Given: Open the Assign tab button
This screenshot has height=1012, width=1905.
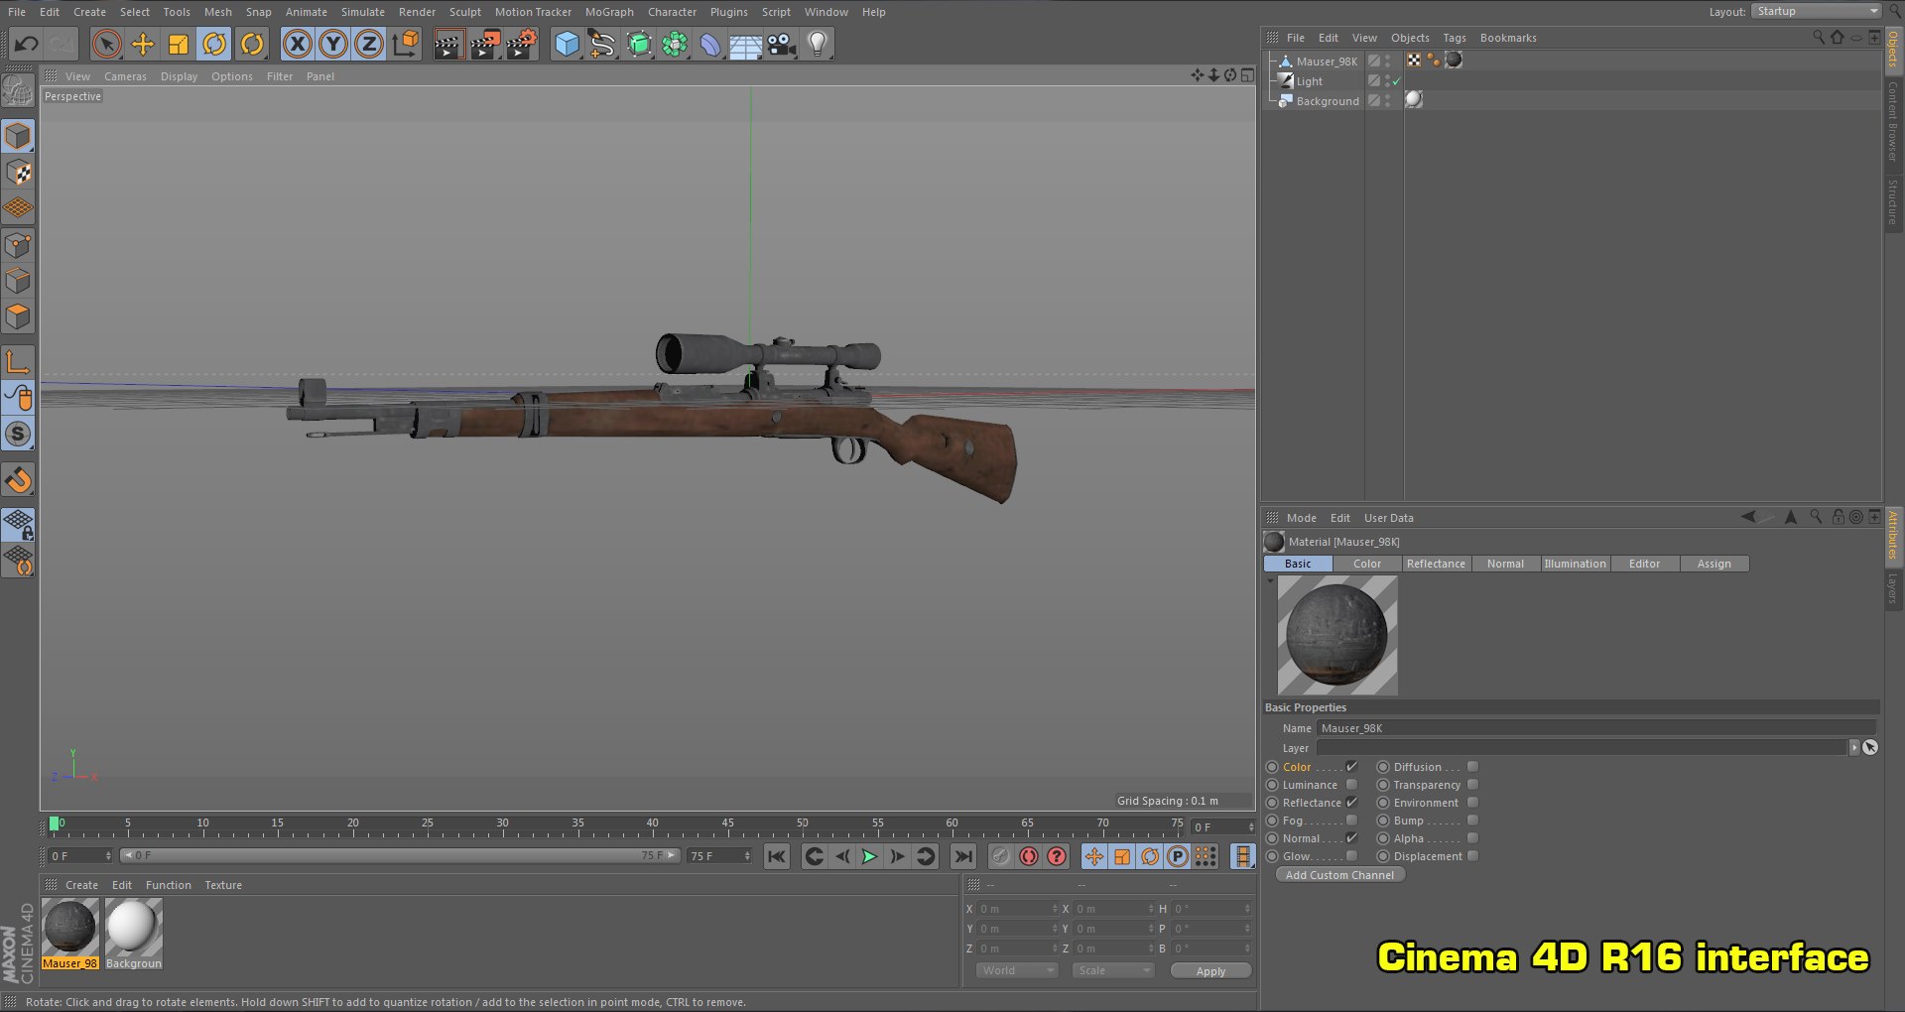Looking at the screenshot, I should 1714,564.
